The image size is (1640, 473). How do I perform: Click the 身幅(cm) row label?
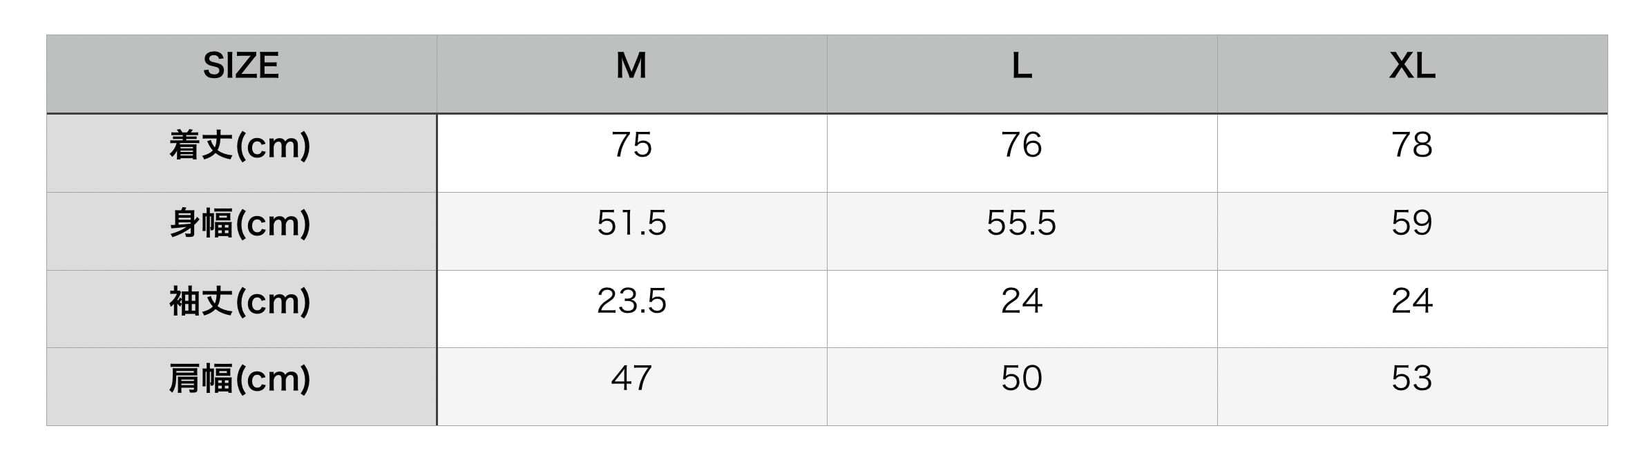pos(241,224)
